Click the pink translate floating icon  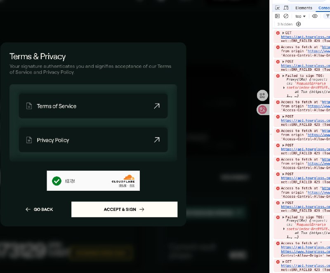(262, 109)
